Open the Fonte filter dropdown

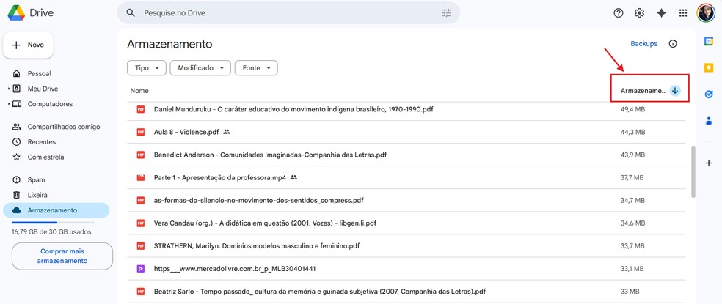coord(256,68)
